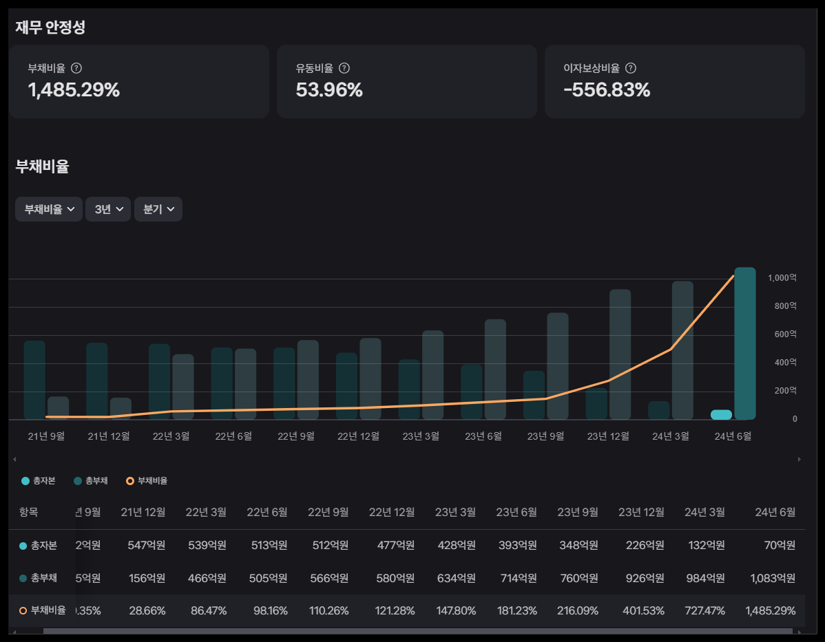The width and height of the screenshot is (825, 642).
Task: Click the 24년 6월 table column header
Action: click(775, 512)
